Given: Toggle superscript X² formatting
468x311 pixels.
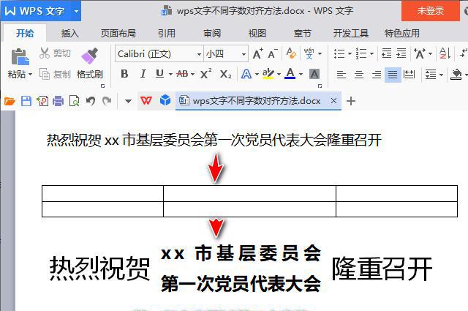Looking at the screenshot, I should [206, 73].
